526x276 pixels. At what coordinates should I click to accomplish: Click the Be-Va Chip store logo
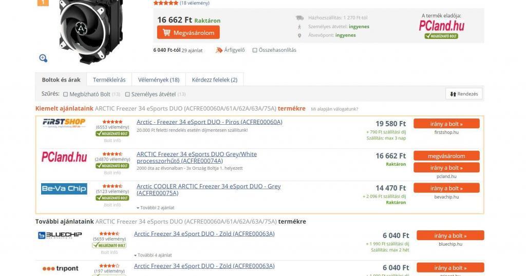(64, 189)
